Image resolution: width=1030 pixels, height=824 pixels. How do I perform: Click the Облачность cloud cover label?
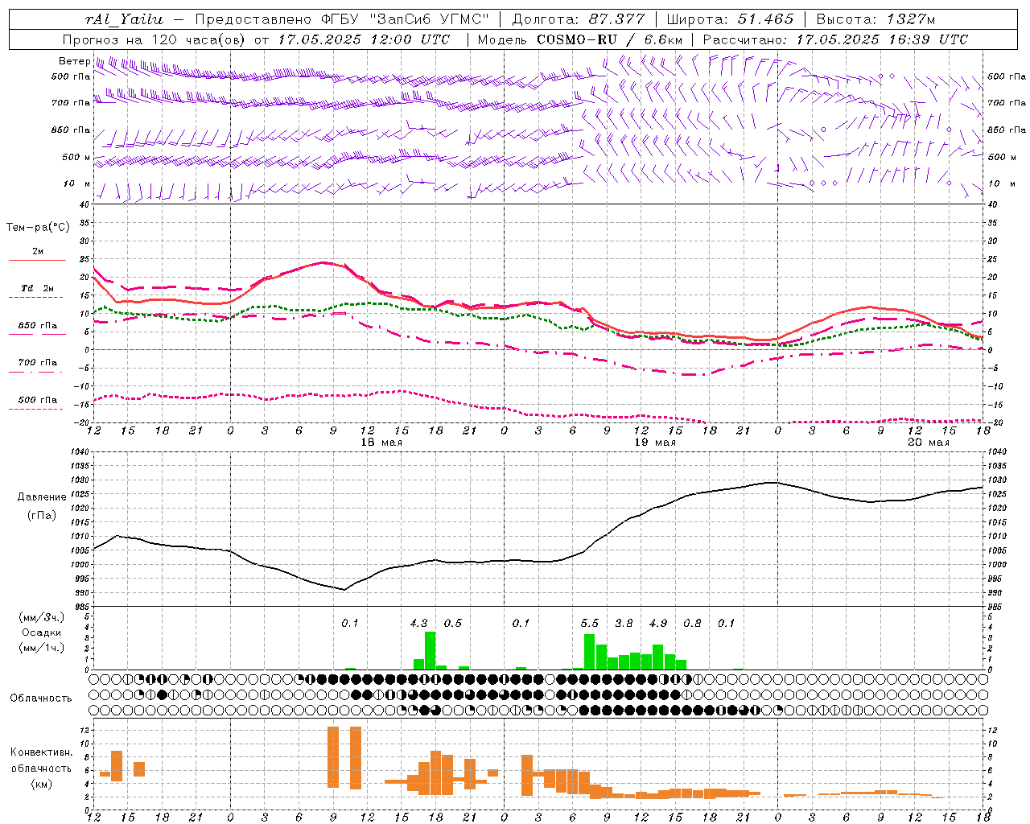pos(41,698)
